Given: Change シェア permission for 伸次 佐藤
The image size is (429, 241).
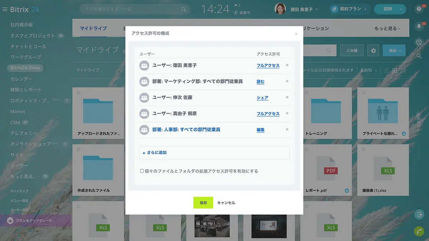Looking at the screenshot, I should (262, 98).
